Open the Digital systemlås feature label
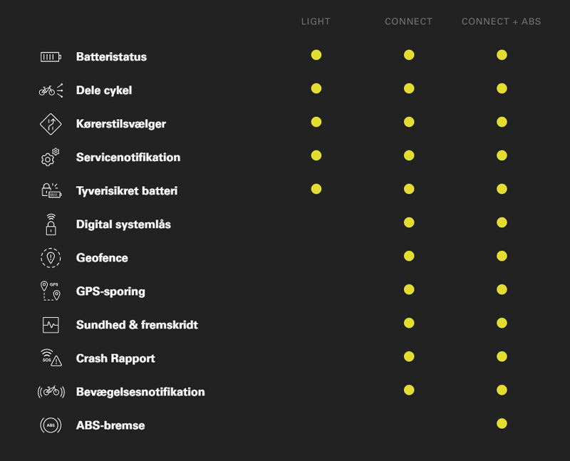This screenshot has height=461, width=570. [x=123, y=224]
